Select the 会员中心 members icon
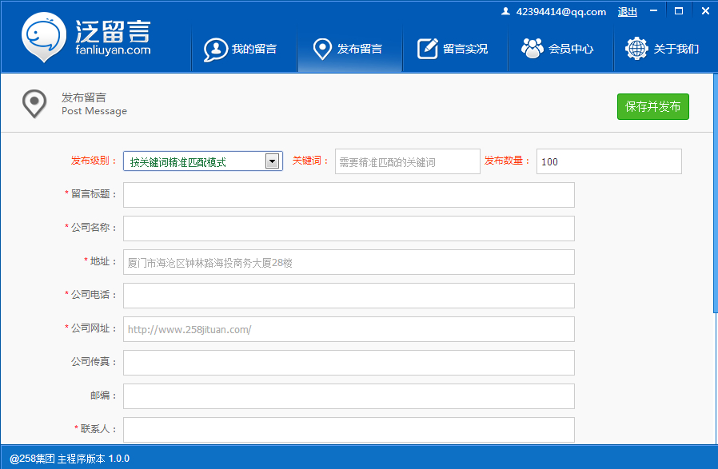 point(532,49)
